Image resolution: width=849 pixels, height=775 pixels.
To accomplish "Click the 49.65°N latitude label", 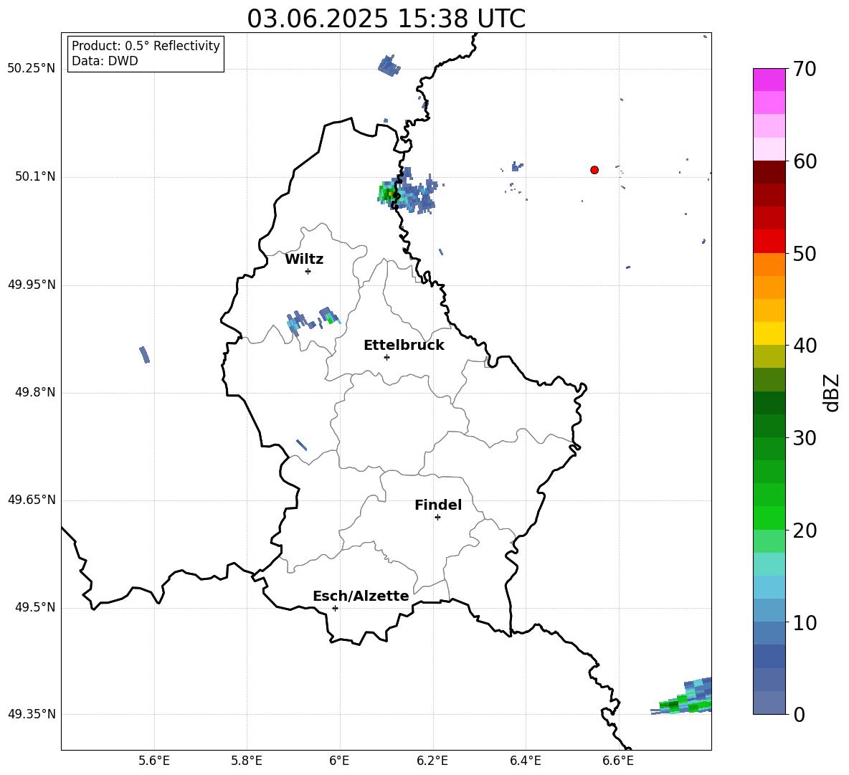I will coord(31,499).
